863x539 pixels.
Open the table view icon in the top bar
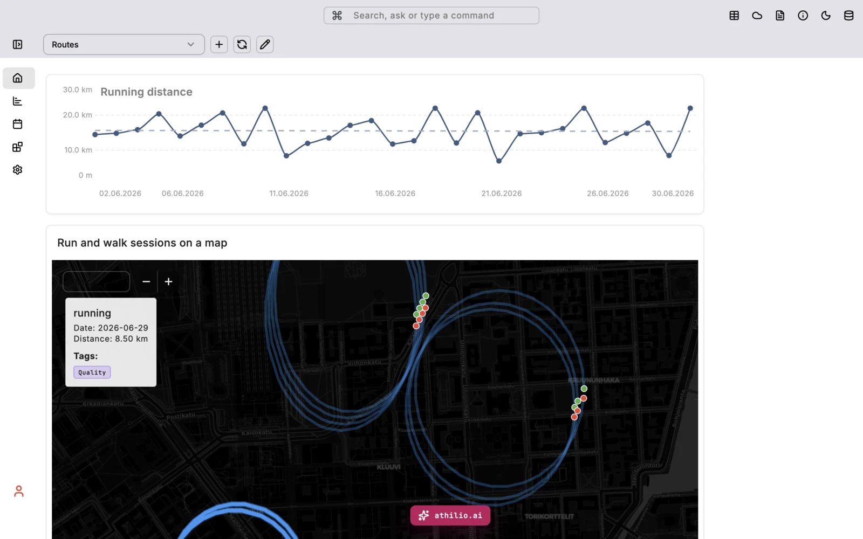[734, 16]
